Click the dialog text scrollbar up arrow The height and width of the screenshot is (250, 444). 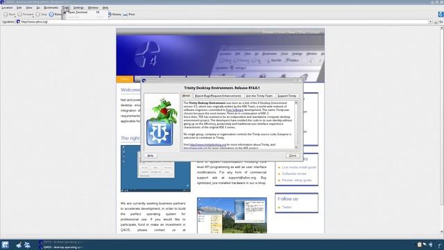pos(296,102)
